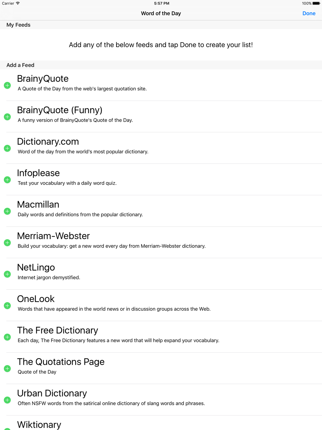
Task: Select the Urban Dictionary feed title
Action: click(52, 393)
